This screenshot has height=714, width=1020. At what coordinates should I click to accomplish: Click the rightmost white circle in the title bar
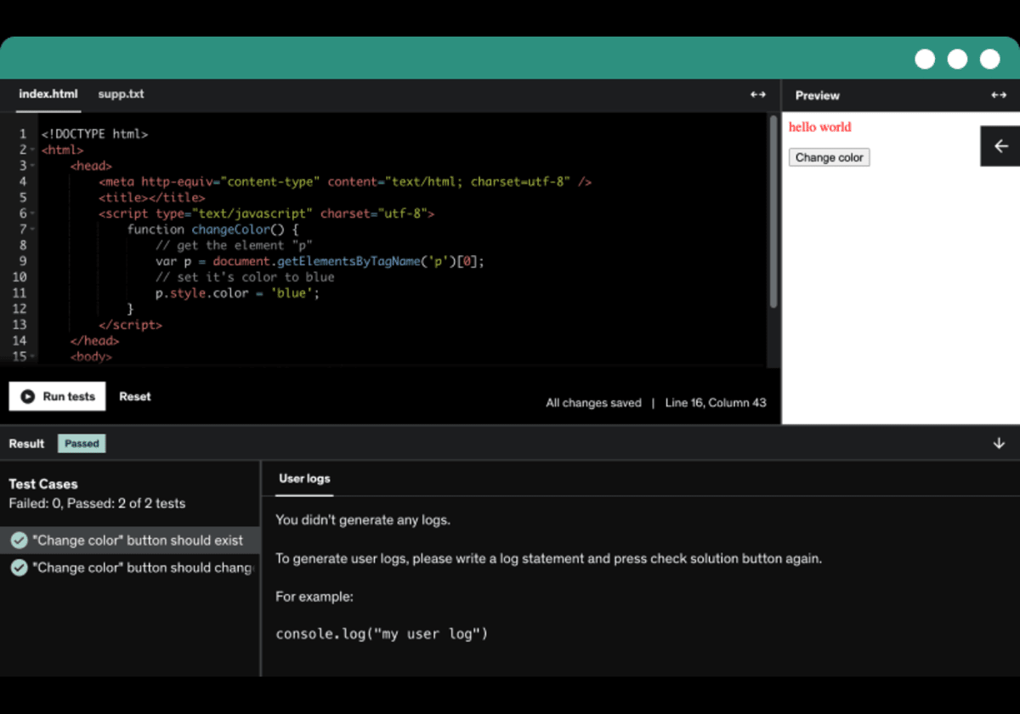(x=989, y=59)
